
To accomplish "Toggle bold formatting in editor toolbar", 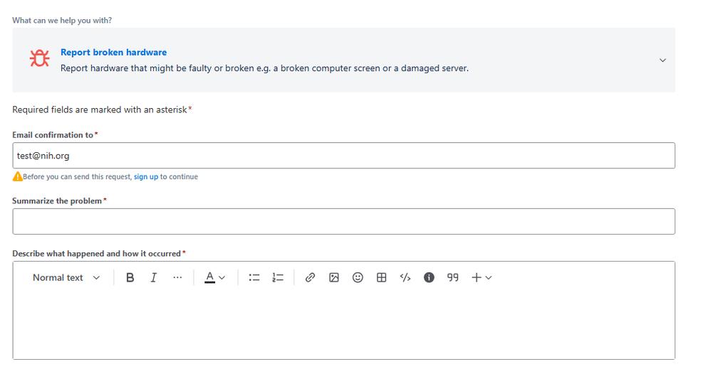I will click(x=130, y=277).
